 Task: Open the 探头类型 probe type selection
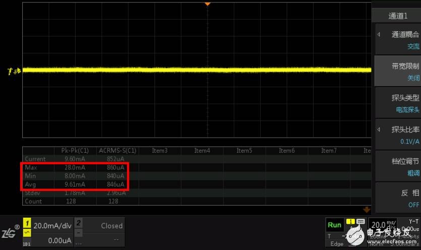click(x=397, y=103)
